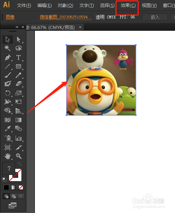Open the 选择(S) menu
This screenshot has height=213, width=175.
[107, 5]
